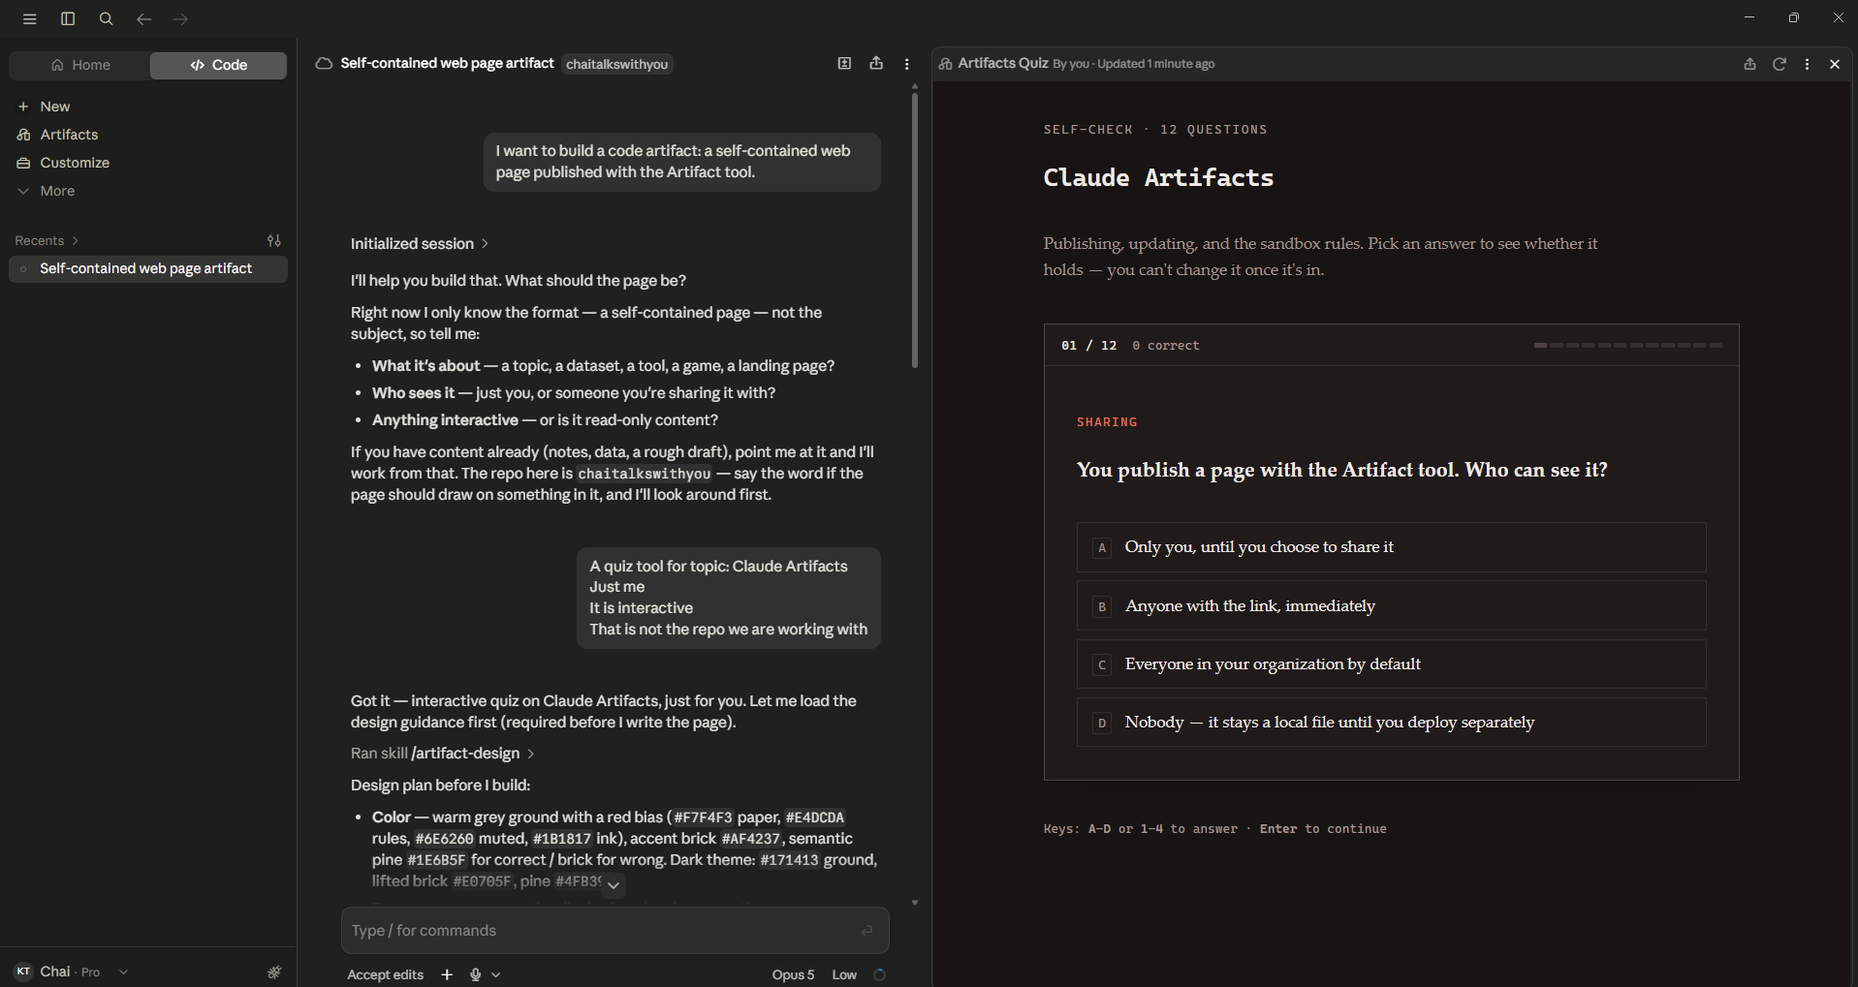Refresh the Artifacts Quiz preview

(1779, 64)
